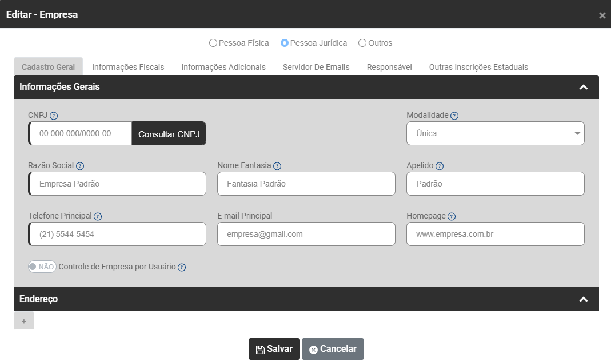This screenshot has width=611, height=361.
Task: Open help icon beside Apelido label
Action: coord(440,166)
